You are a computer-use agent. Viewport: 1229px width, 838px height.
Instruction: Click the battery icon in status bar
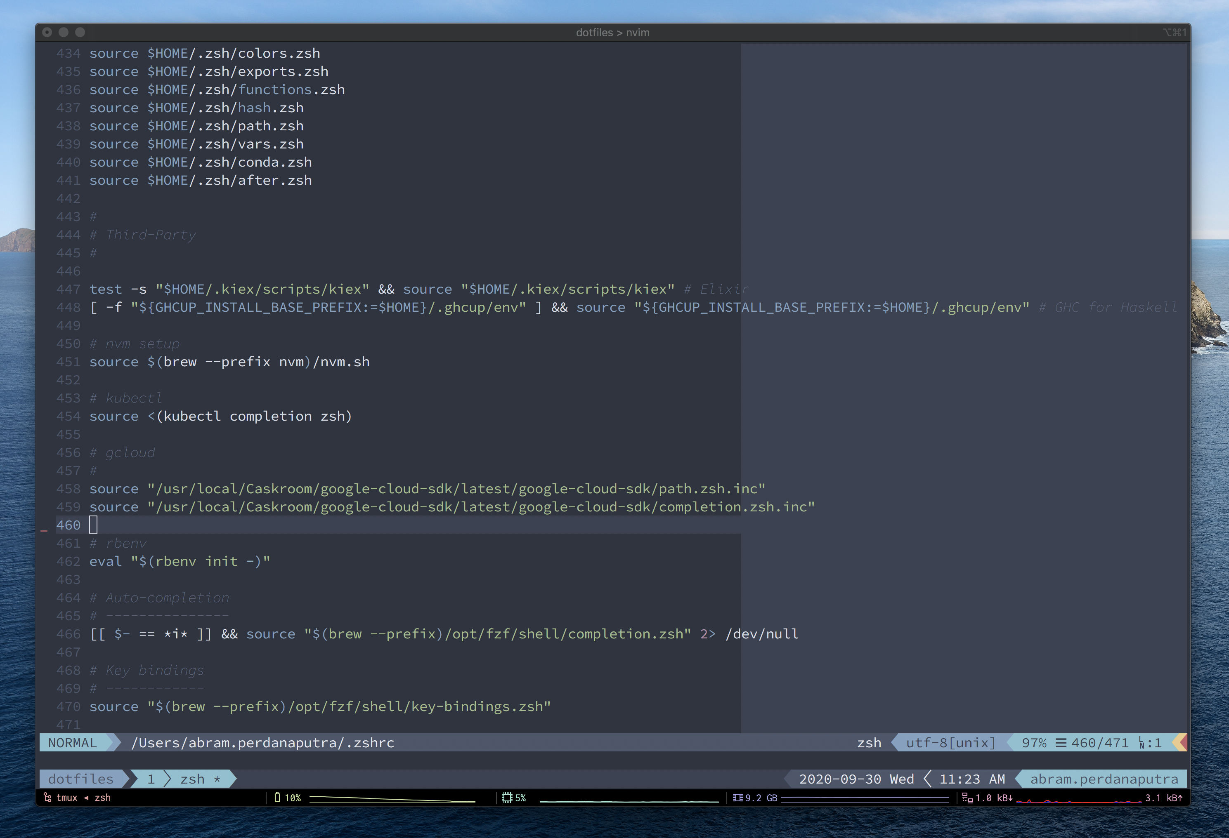(x=277, y=797)
